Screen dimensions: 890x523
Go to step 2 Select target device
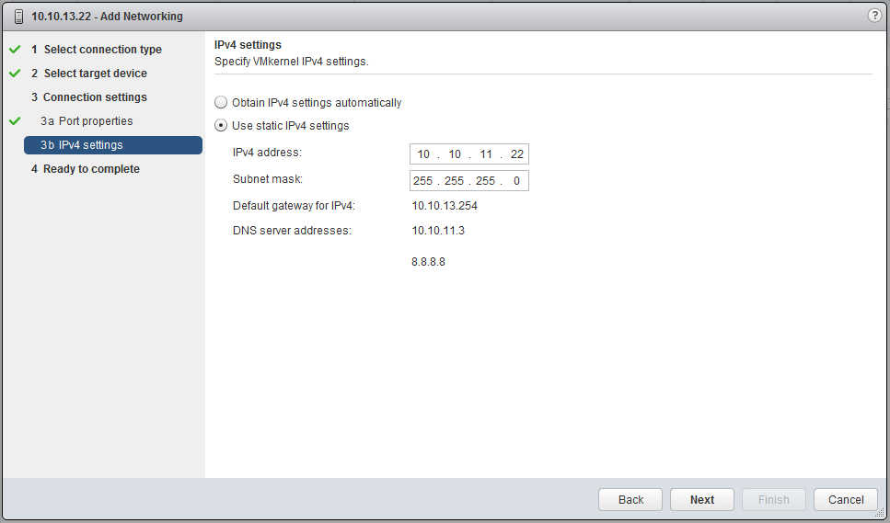pos(89,74)
